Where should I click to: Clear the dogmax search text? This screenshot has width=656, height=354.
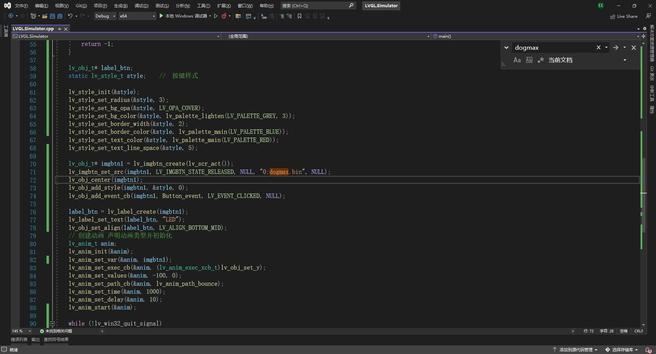click(599, 47)
